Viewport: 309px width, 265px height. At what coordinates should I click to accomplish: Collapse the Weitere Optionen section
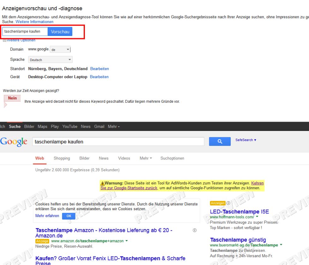(19, 40)
